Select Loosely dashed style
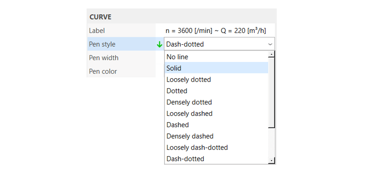This screenshot has width=374, height=177. coord(216,114)
